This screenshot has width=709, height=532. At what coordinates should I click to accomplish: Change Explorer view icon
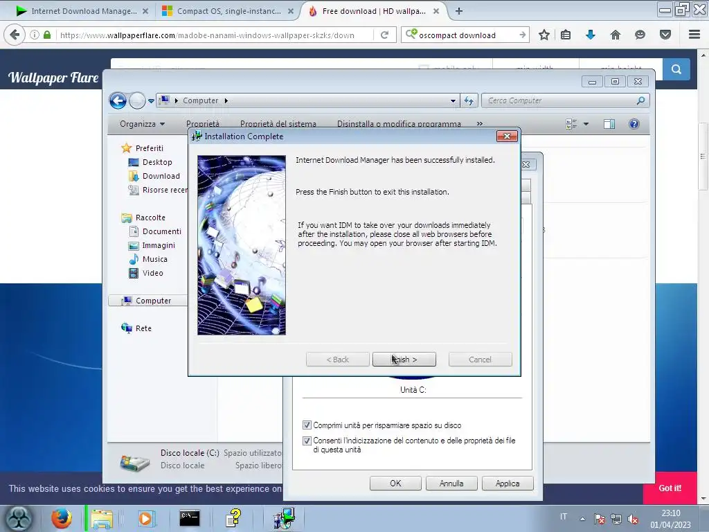(x=571, y=124)
